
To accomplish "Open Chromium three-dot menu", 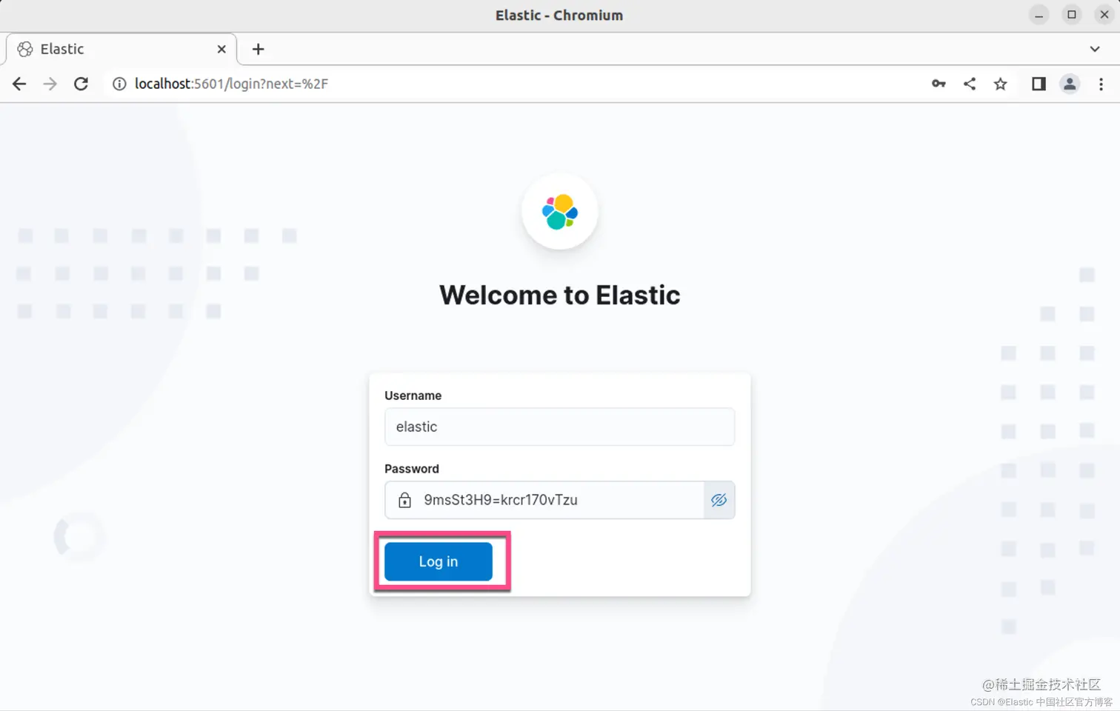I will click(x=1101, y=84).
